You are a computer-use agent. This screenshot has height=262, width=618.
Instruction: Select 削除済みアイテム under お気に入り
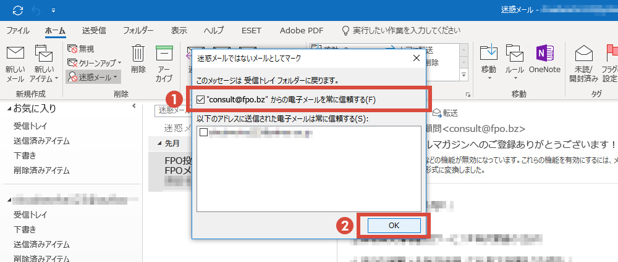click(x=42, y=171)
